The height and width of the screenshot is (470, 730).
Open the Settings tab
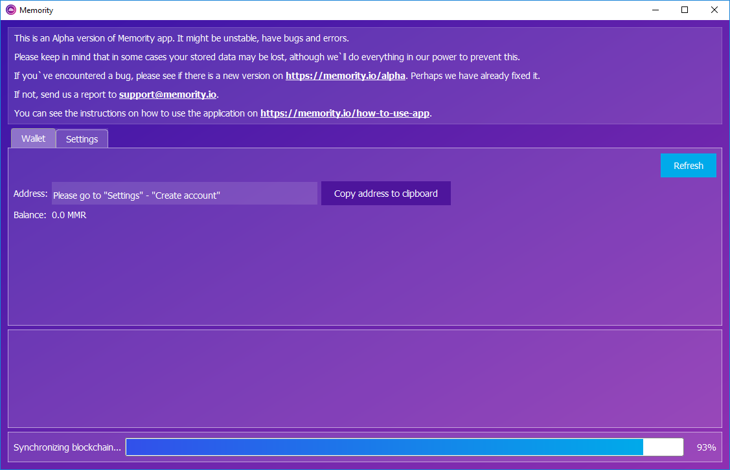coord(82,139)
